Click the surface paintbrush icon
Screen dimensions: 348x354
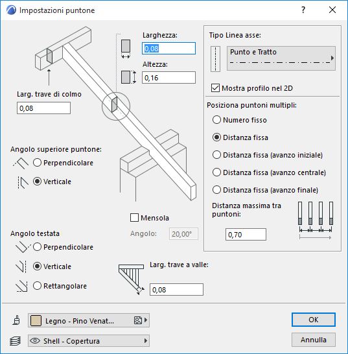(x=16, y=320)
